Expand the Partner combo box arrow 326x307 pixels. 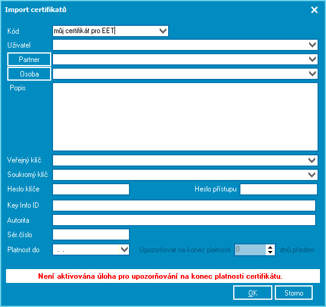tap(312, 60)
